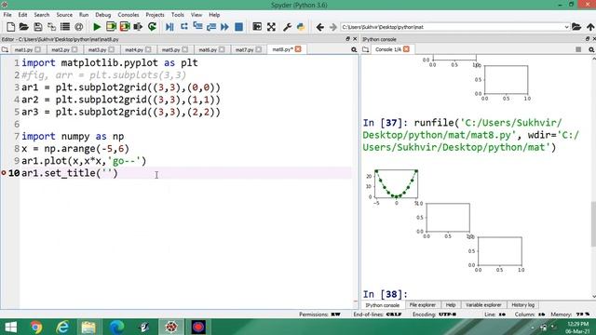Viewport: 596px width, 335px height.
Task: Close Console 1/A tab
Action: tap(406, 49)
